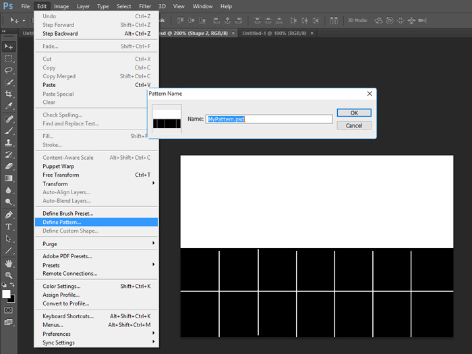Image resolution: width=472 pixels, height=354 pixels.
Task: Choose the Hand tool
Action: [x=9, y=263]
